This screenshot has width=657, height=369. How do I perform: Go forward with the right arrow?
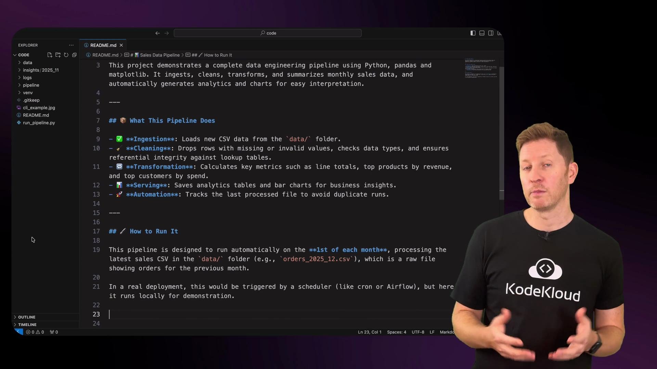[x=167, y=33]
